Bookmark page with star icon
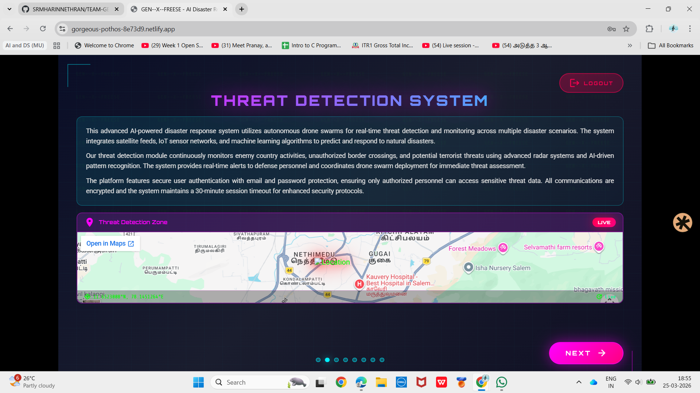This screenshot has height=393, width=700. click(626, 29)
